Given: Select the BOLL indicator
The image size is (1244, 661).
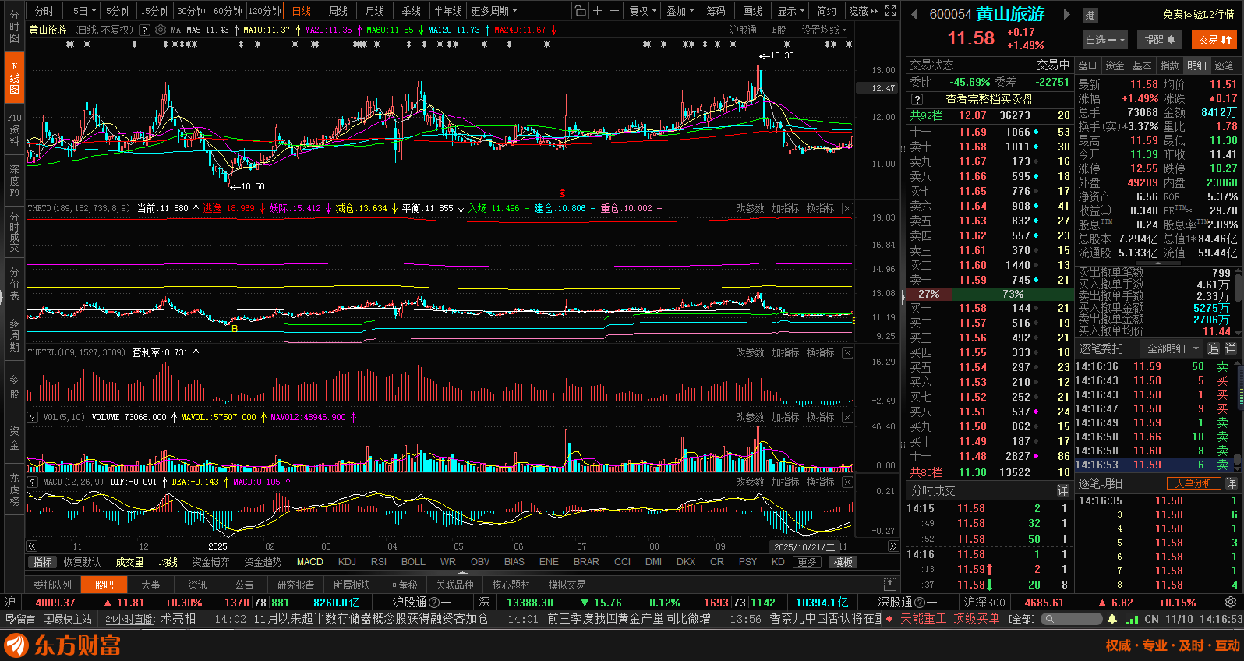Looking at the screenshot, I should point(413,562).
